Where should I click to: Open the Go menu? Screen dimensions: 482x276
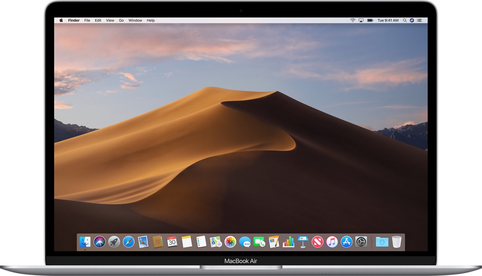[x=121, y=20]
